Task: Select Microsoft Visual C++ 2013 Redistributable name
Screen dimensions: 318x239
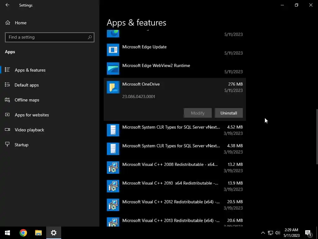Action: pyautogui.click(x=171, y=221)
